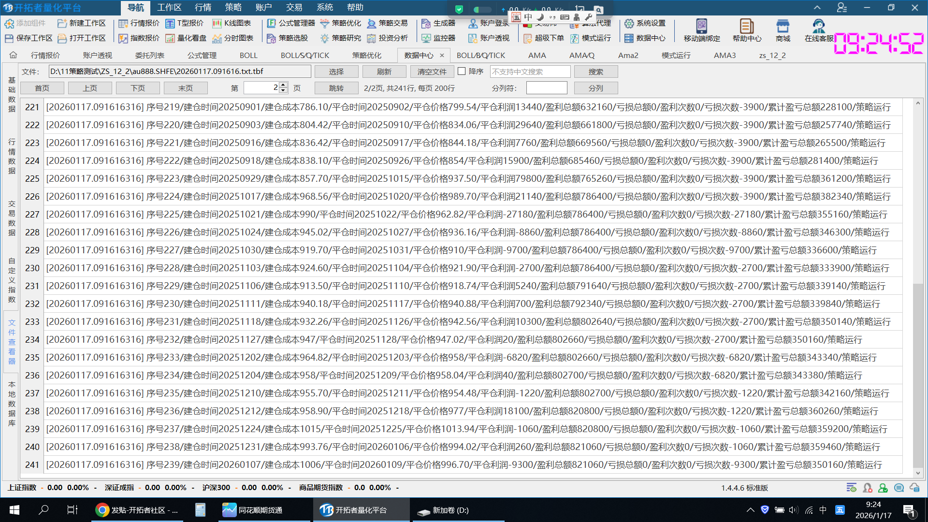The width and height of the screenshot is (928, 522).
Task: Click the 公式管理器 toolbar icon
Action: point(290,23)
